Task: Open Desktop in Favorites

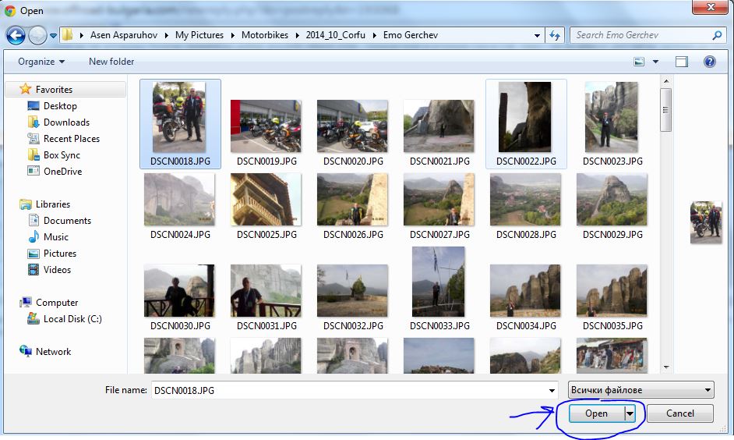Action: click(x=60, y=106)
